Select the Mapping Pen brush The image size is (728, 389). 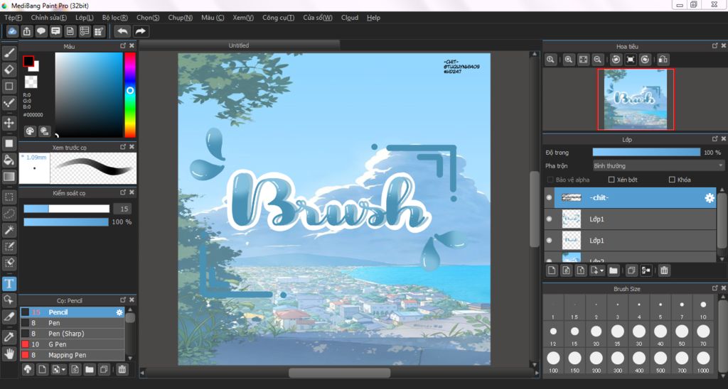click(x=73, y=355)
